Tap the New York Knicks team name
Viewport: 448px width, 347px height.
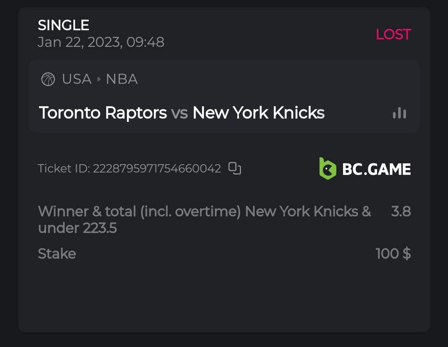pos(258,113)
